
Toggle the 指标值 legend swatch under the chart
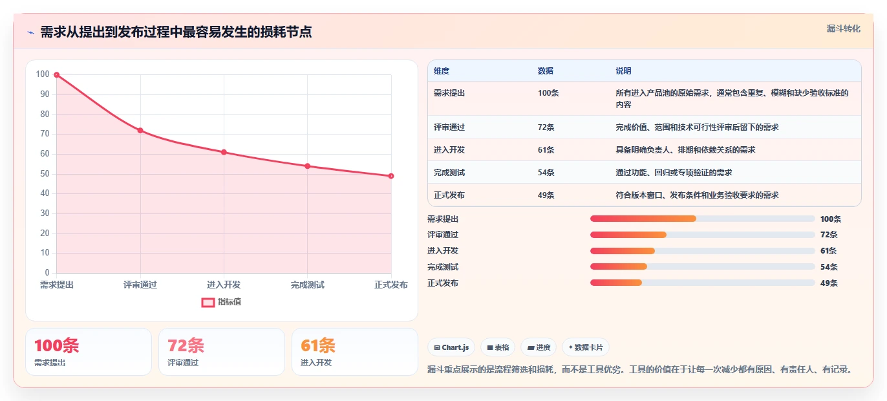[208, 302]
